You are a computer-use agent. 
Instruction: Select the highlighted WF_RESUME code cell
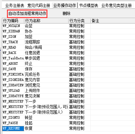13,129
